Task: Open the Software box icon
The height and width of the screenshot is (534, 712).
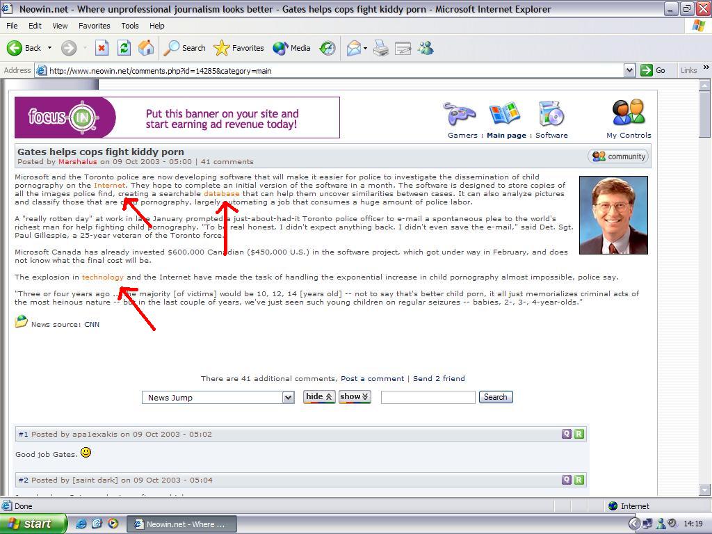Action: point(551,113)
